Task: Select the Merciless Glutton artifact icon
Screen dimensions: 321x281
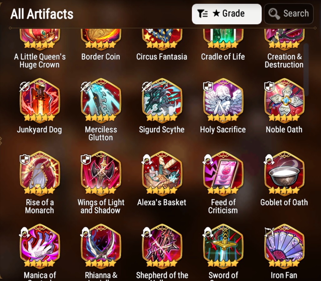Action: [x=101, y=101]
